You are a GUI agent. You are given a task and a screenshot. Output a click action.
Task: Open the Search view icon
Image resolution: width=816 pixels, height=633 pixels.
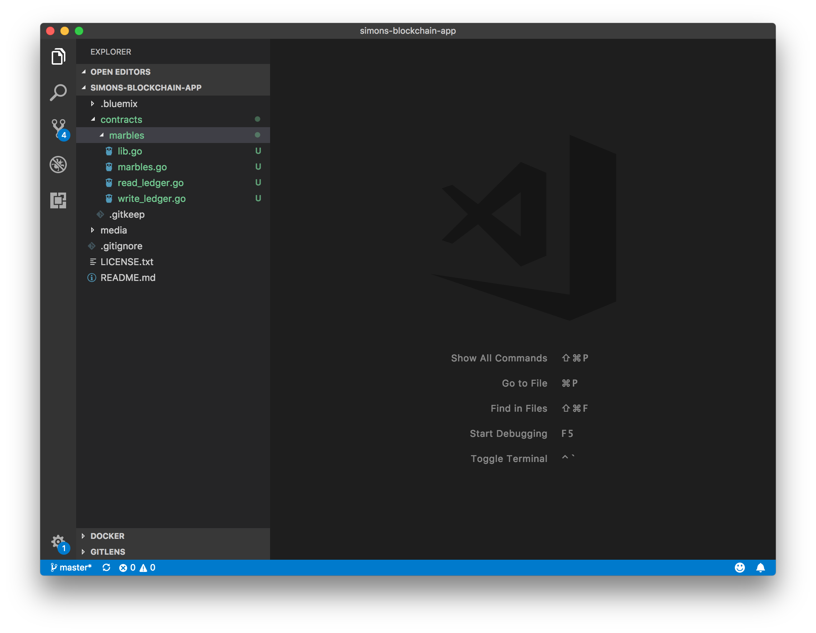coord(58,92)
